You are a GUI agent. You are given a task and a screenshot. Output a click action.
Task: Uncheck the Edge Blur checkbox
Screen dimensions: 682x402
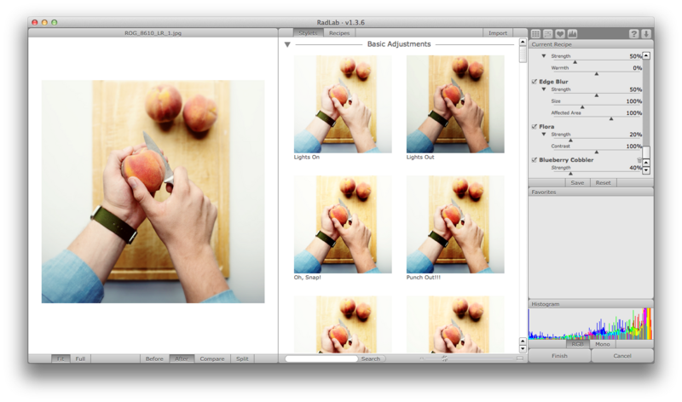[x=535, y=81]
